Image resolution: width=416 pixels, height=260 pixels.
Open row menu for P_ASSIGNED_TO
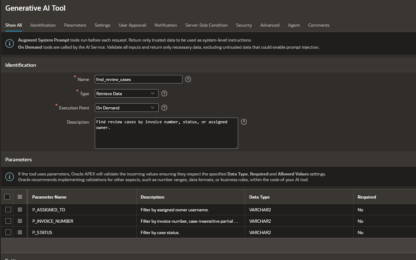point(20,210)
